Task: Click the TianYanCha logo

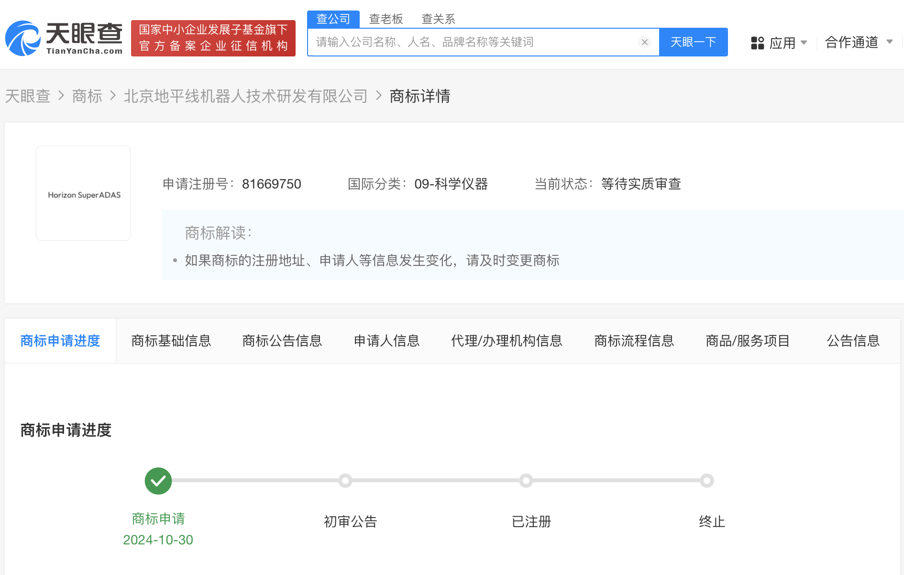Action: point(64,38)
